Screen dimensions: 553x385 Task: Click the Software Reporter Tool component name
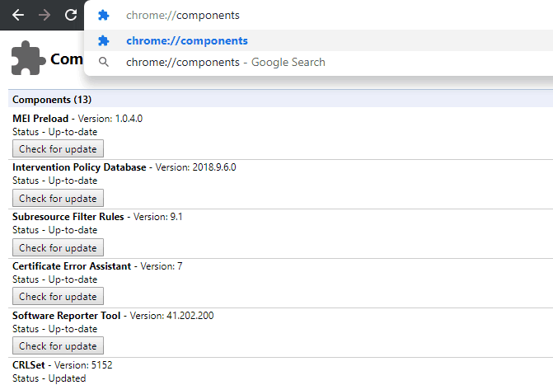coord(66,316)
